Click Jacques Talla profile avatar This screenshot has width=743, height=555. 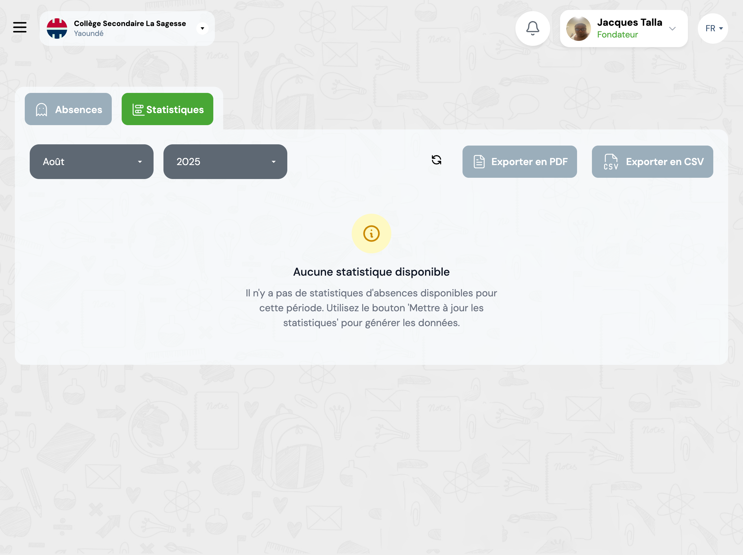[578, 28]
